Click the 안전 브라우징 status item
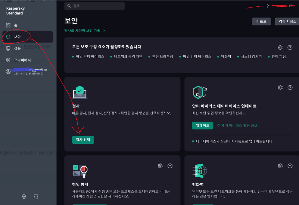The image size is (299, 205). (x=160, y=57)
